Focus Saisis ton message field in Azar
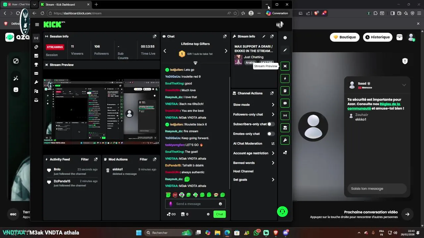This screenshot has width=424, height=238. tap(377, 189)
